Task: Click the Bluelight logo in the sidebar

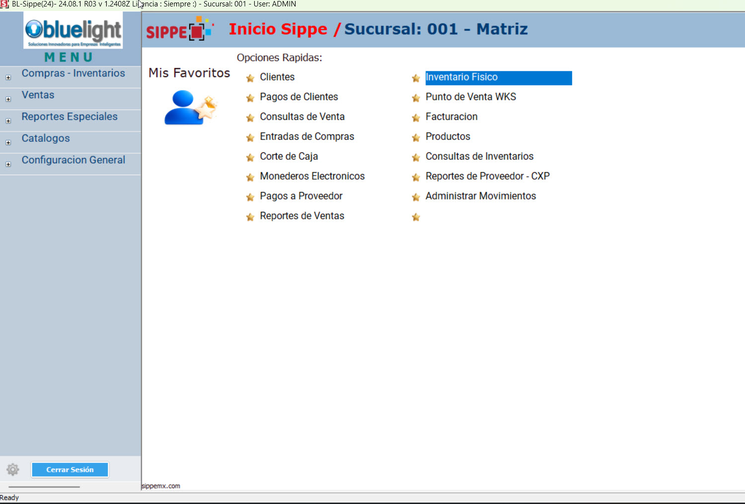Action: [72, 31]
